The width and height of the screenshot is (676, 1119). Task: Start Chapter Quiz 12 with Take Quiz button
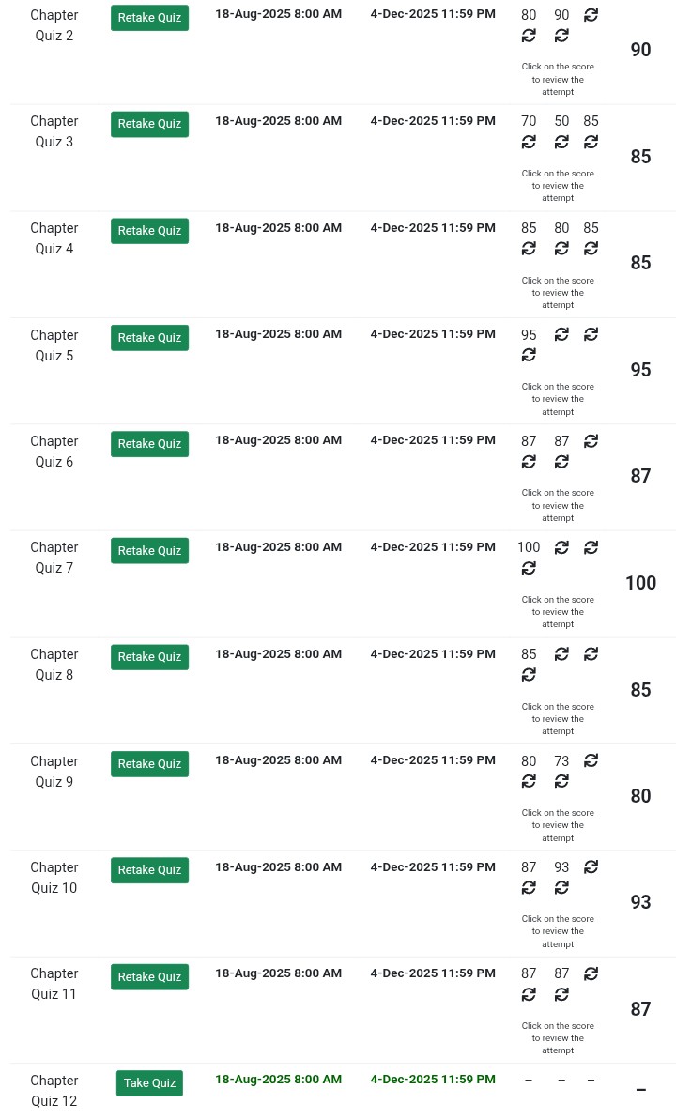[x=149, y=1083]
